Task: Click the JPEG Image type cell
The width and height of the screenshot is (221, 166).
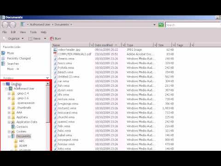Action: (x=134, y=50)
